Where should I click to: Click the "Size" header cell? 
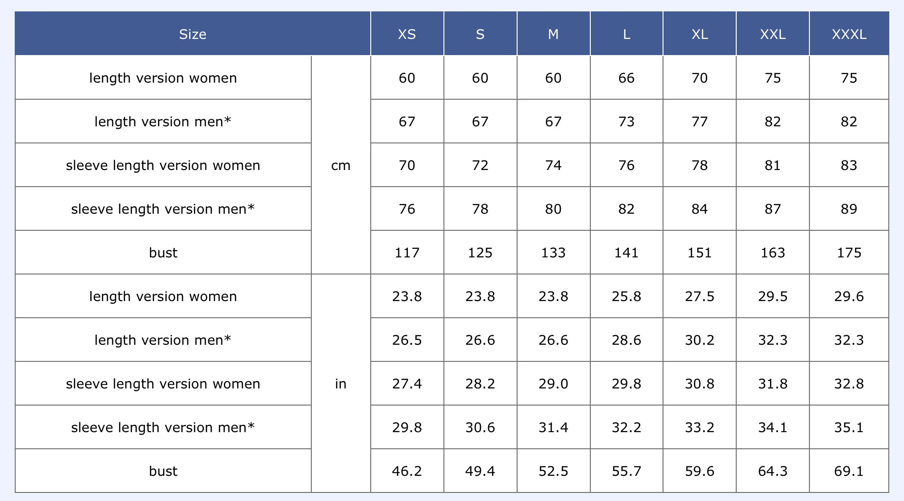(x=192, y=34)
